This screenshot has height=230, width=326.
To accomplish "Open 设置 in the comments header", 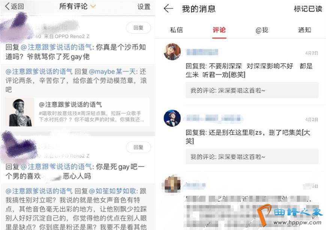I will click(144, 7).
